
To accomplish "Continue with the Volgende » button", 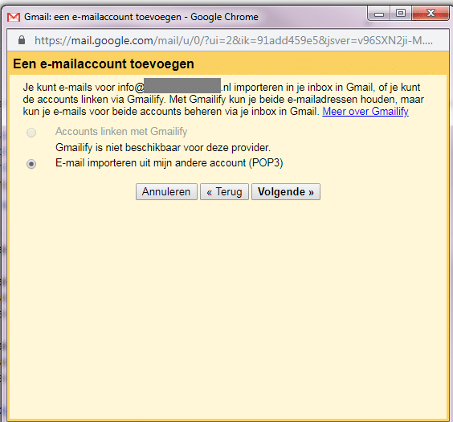I will point(286,191).
